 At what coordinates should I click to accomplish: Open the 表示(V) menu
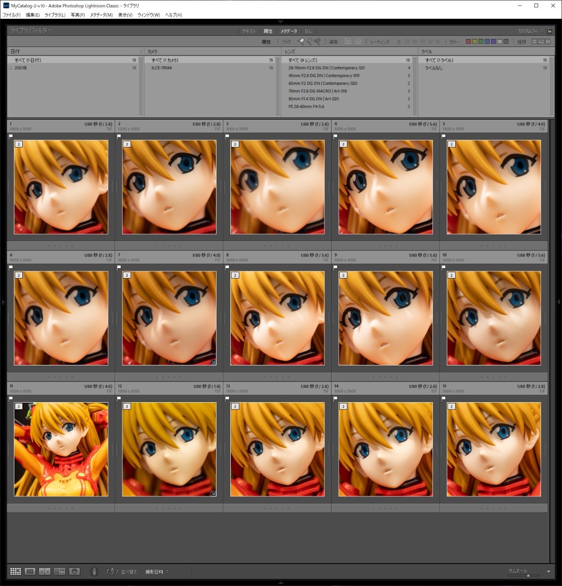point(125,15)
